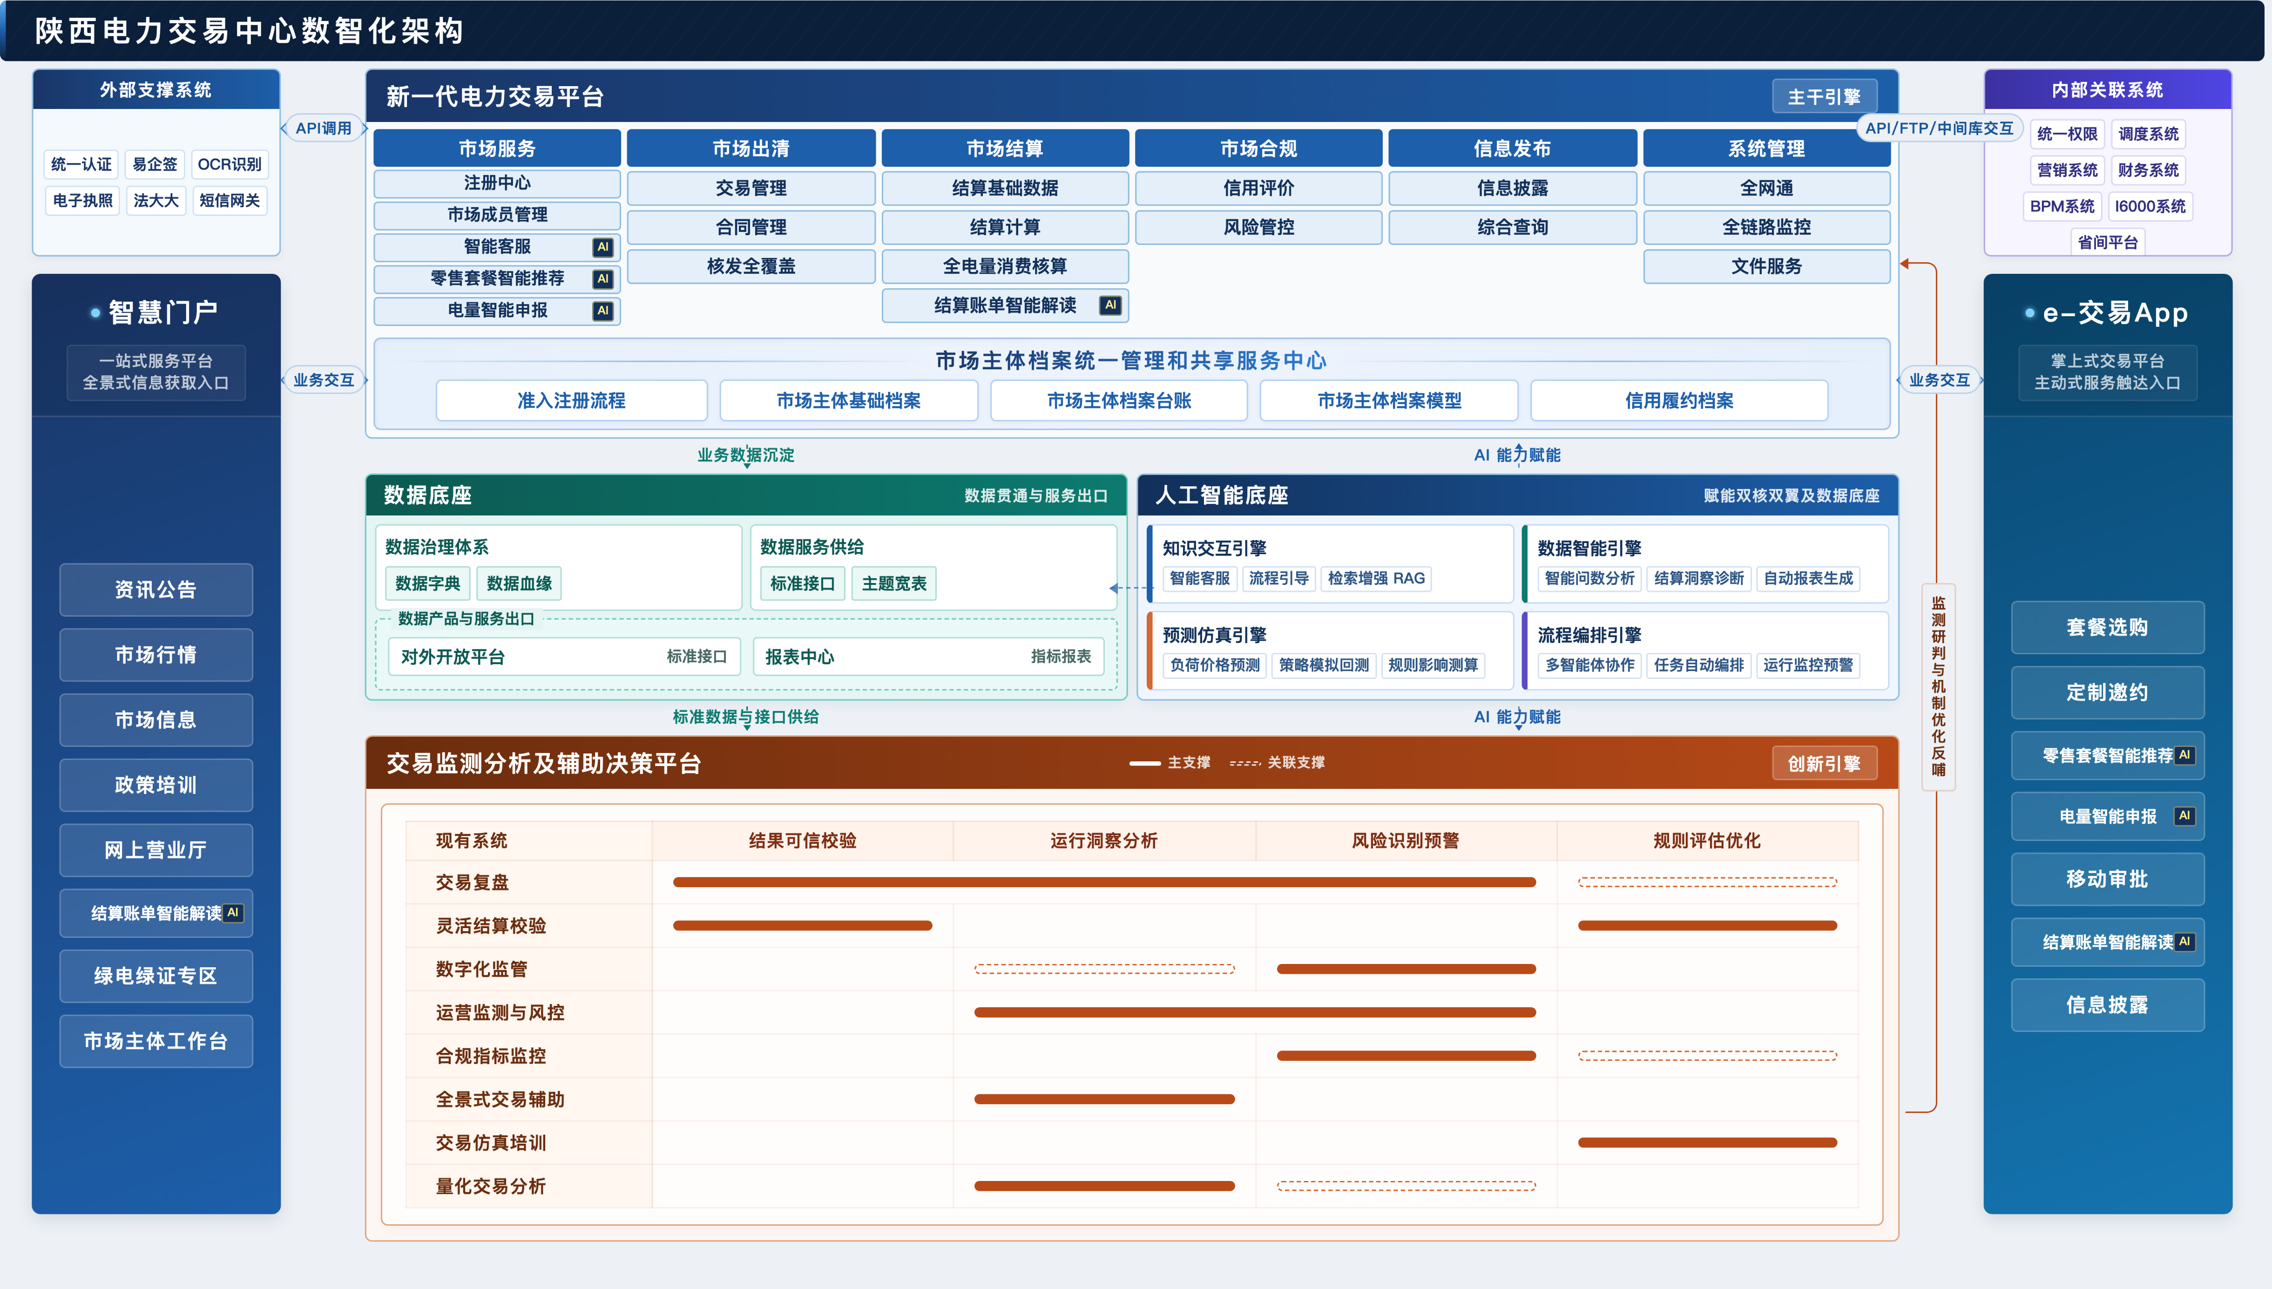Click 多智能体协作 tag
The image size is (2272, 1289).
1589,666
